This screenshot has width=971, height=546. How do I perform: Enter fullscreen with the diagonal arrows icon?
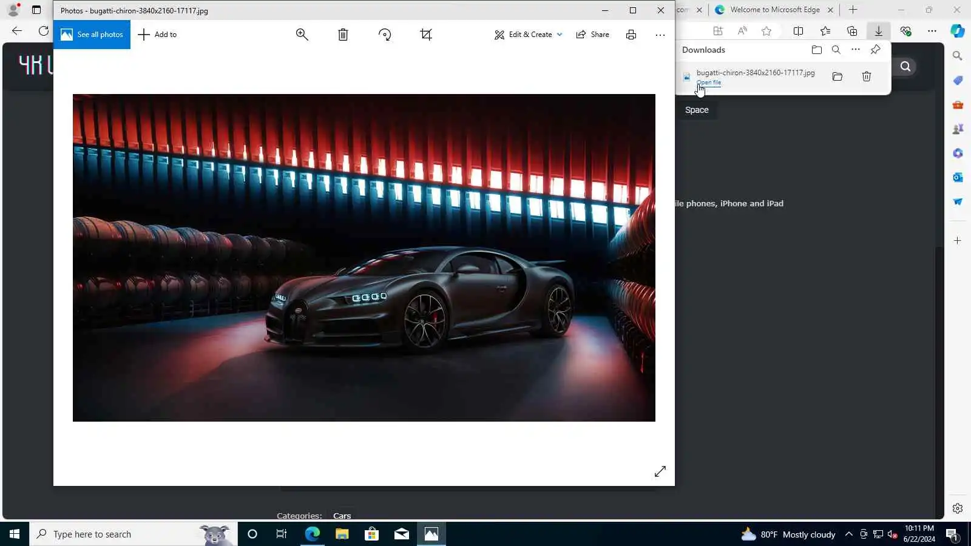click(660, 471)
